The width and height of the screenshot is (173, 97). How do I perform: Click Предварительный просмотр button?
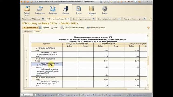pyautogui.click(x=73, y=27)
